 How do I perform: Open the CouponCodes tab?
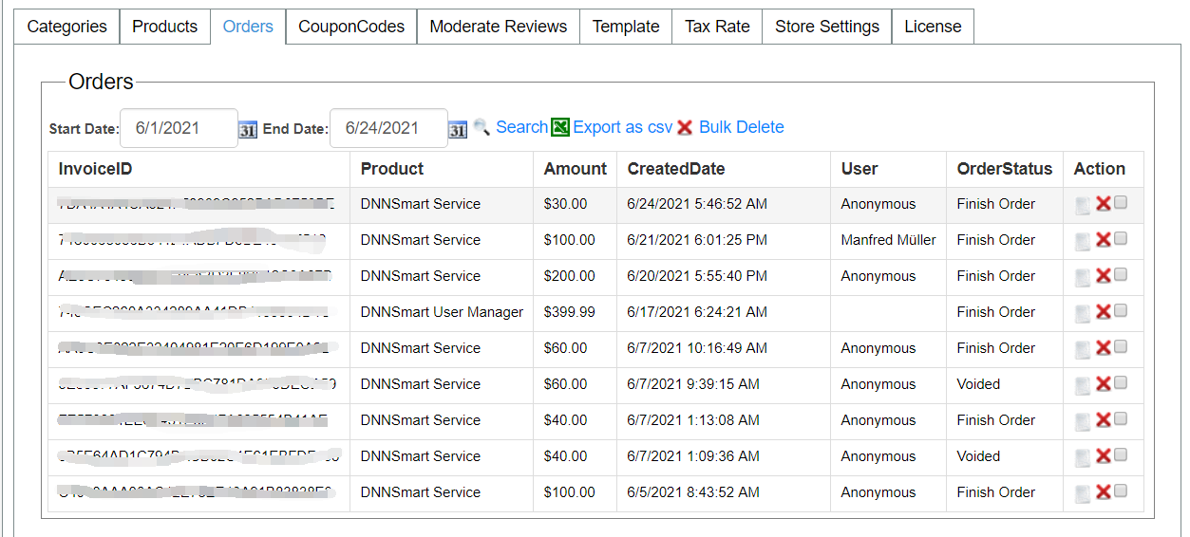pos(351,27)
